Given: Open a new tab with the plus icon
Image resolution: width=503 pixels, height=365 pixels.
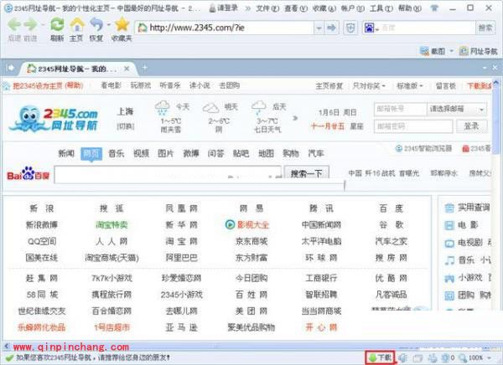Looking at the screenshot, I should coord(145,67).
